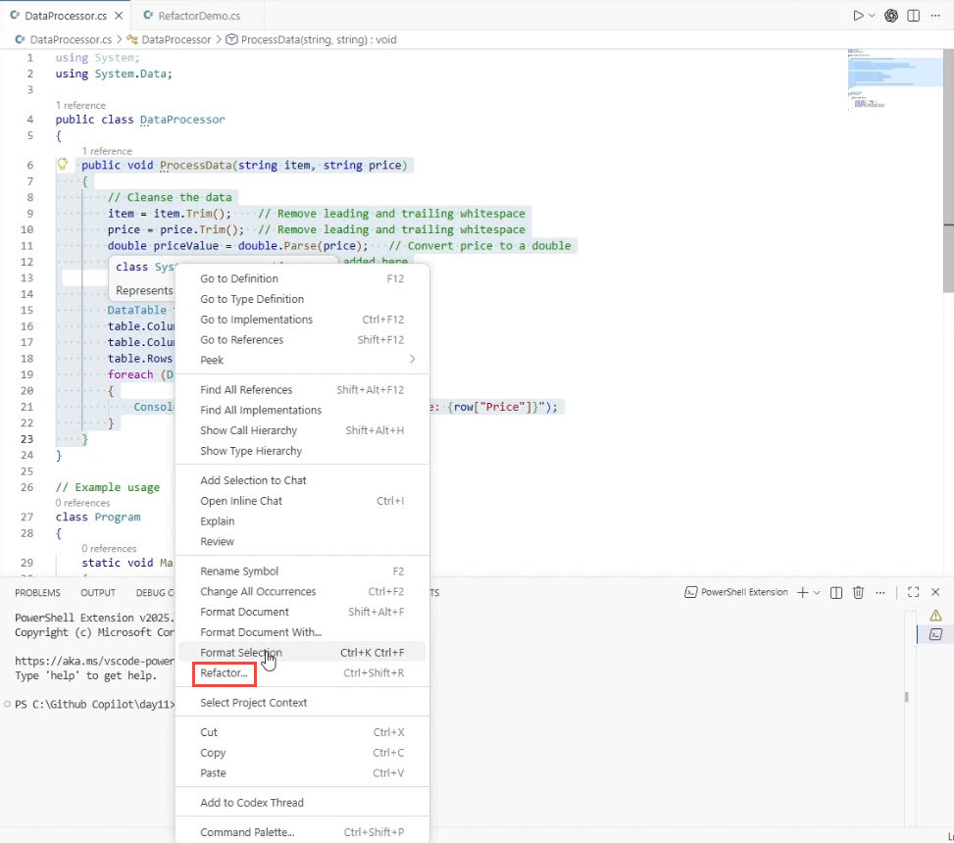The image size is (954, 843).
Task: Click Add to Codex Thread
Action: pyautogui.click(x=302, y=802)
